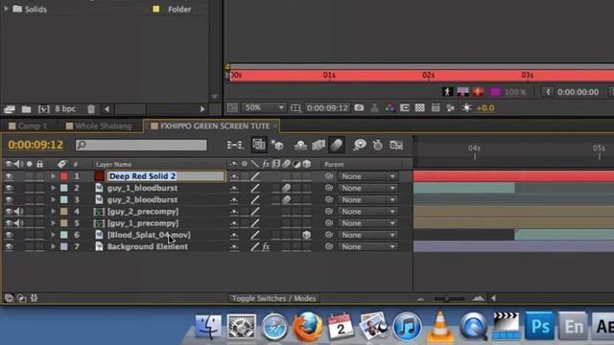Toggle visibility of guy_2_precompy layer

pos(9,212)
